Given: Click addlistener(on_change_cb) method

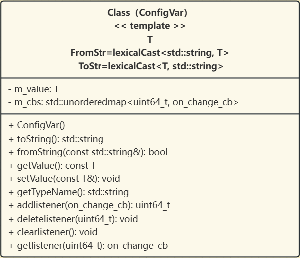Looking at the screenshot, I should pyautogui.click(x=89, y=205).
